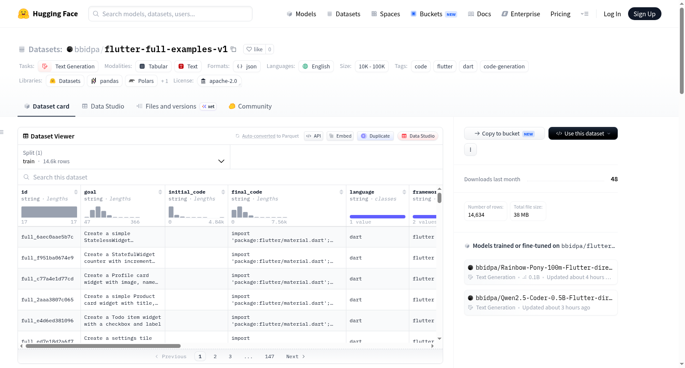Click the owner avatar beside bbidpa
Viewport: 685px width, 368px height.
click(x=70, y=49)
